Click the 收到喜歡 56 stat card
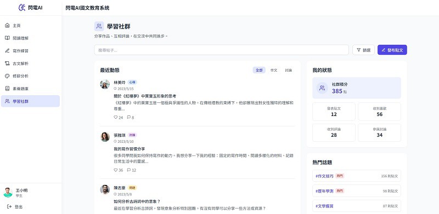The height and width of the screenshot is (214, 439). coord(379,112)
